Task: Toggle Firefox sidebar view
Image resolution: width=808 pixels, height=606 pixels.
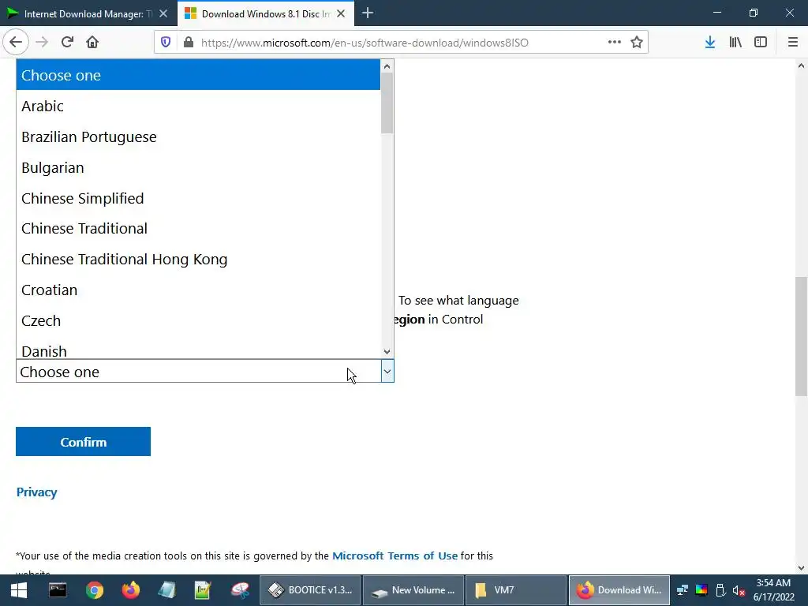Action: point(761,43)
